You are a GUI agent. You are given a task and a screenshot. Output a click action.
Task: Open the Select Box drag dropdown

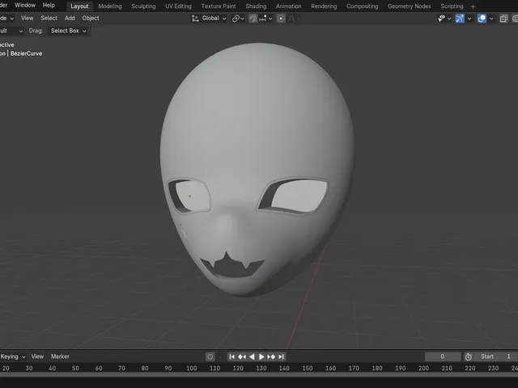click(x=68, y=31)
